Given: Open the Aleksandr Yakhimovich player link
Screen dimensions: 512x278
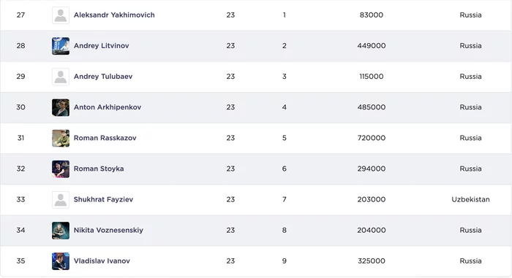Looking at the screenshot, I should pyautogui.click(x=114, y=15).
